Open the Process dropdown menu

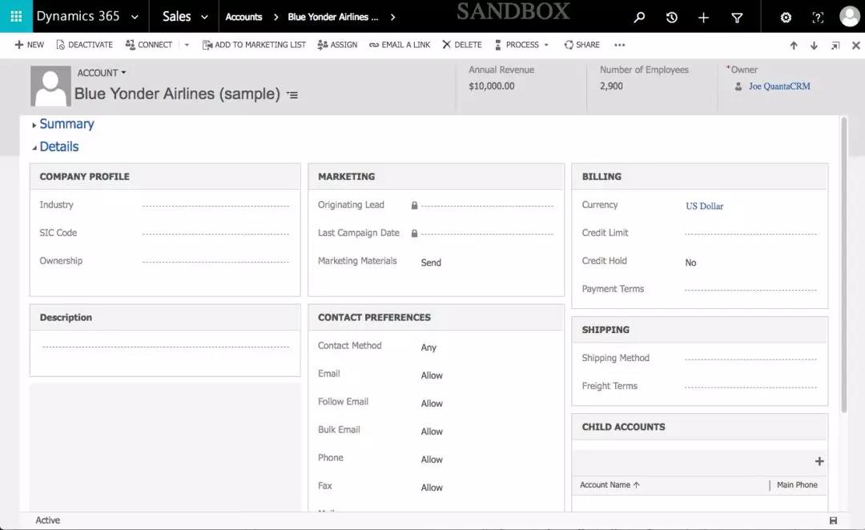click(x=522, y=45)
